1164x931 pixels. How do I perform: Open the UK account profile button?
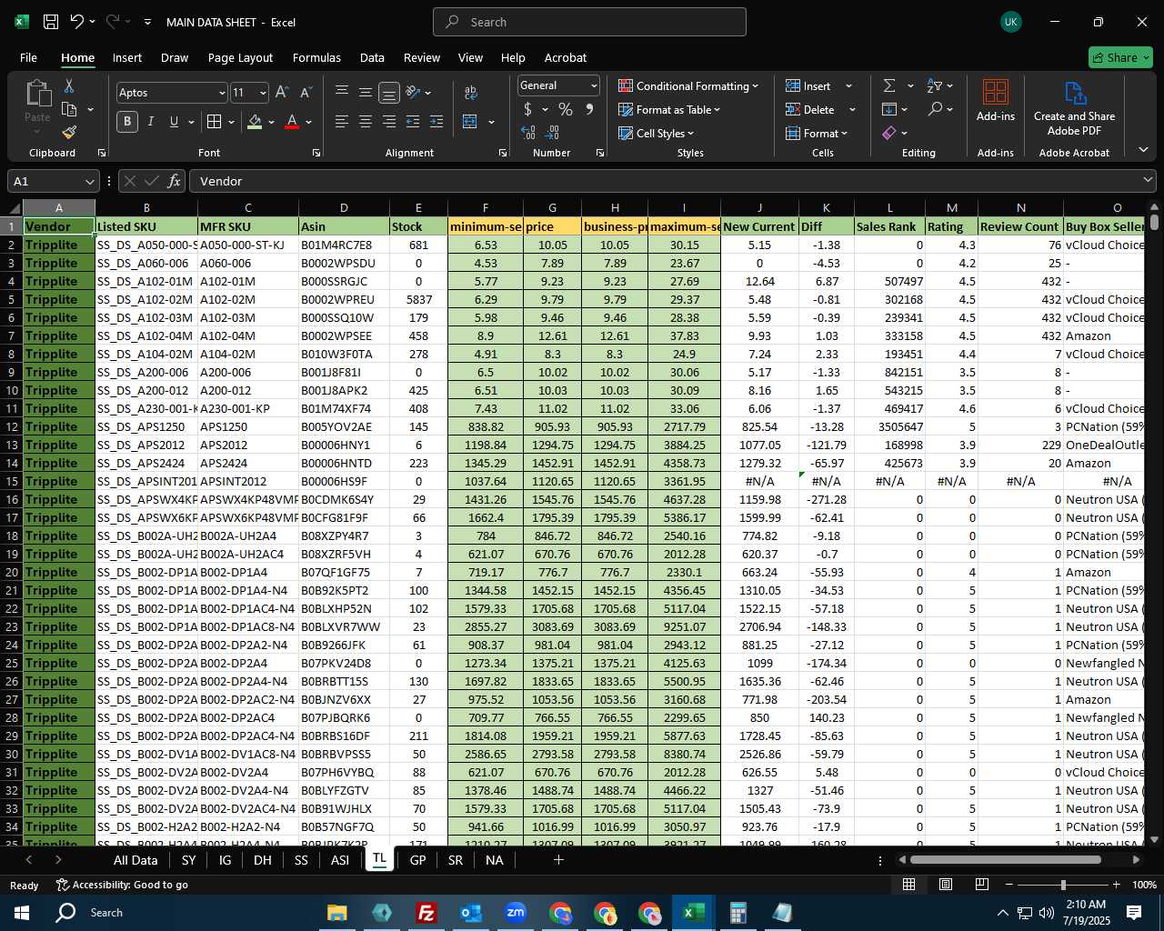(1010, 22)
